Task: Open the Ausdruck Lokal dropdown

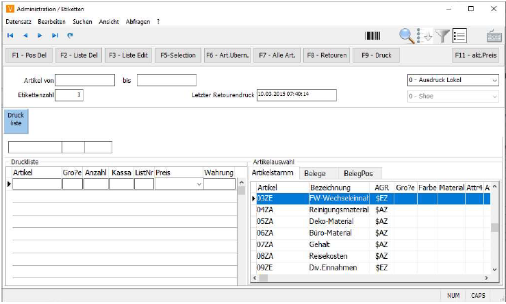Action: coord(494,80)
